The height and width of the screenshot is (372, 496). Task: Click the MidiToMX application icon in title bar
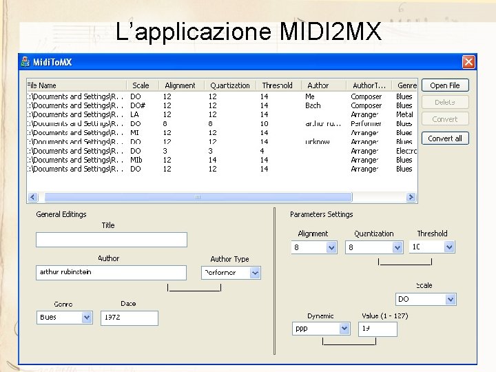coord(25,62)
